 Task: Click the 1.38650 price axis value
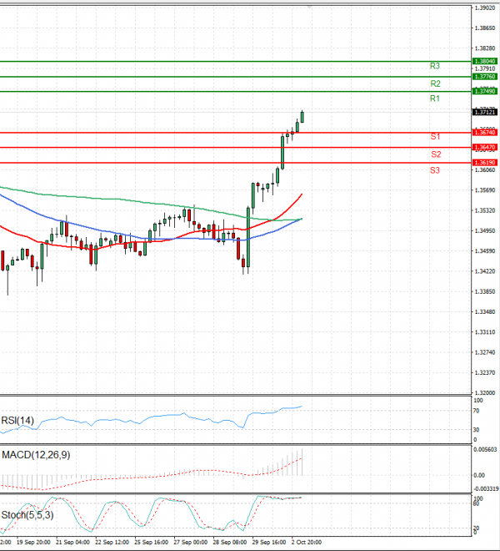485,28
